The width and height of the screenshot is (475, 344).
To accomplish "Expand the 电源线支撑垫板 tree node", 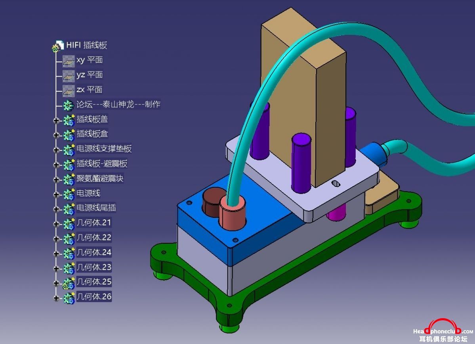I will click(56, 150).
